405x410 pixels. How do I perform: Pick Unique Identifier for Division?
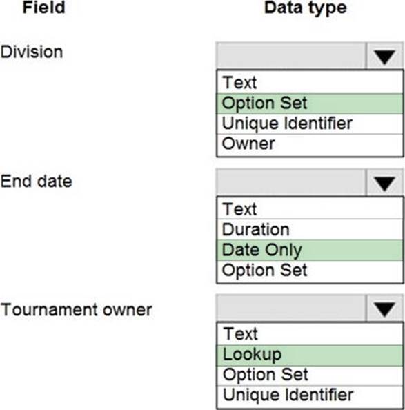[x=310, y=124]
